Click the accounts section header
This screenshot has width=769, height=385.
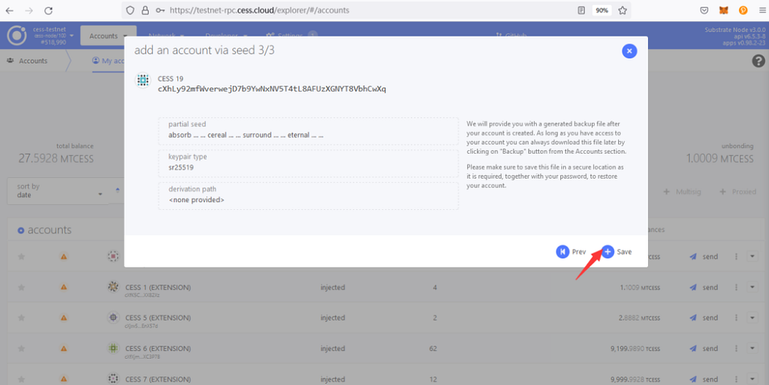[45, 230]
